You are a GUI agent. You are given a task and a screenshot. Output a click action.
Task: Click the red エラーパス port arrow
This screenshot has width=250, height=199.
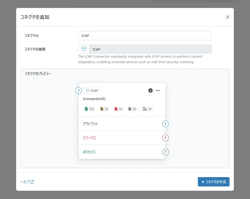[165, 138]
